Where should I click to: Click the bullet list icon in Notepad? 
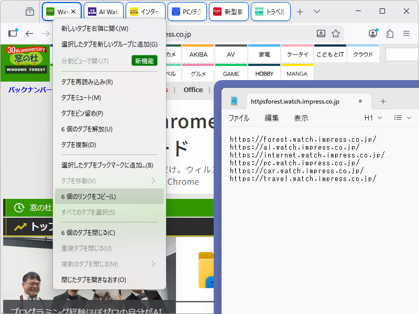(x=399, y=118)
